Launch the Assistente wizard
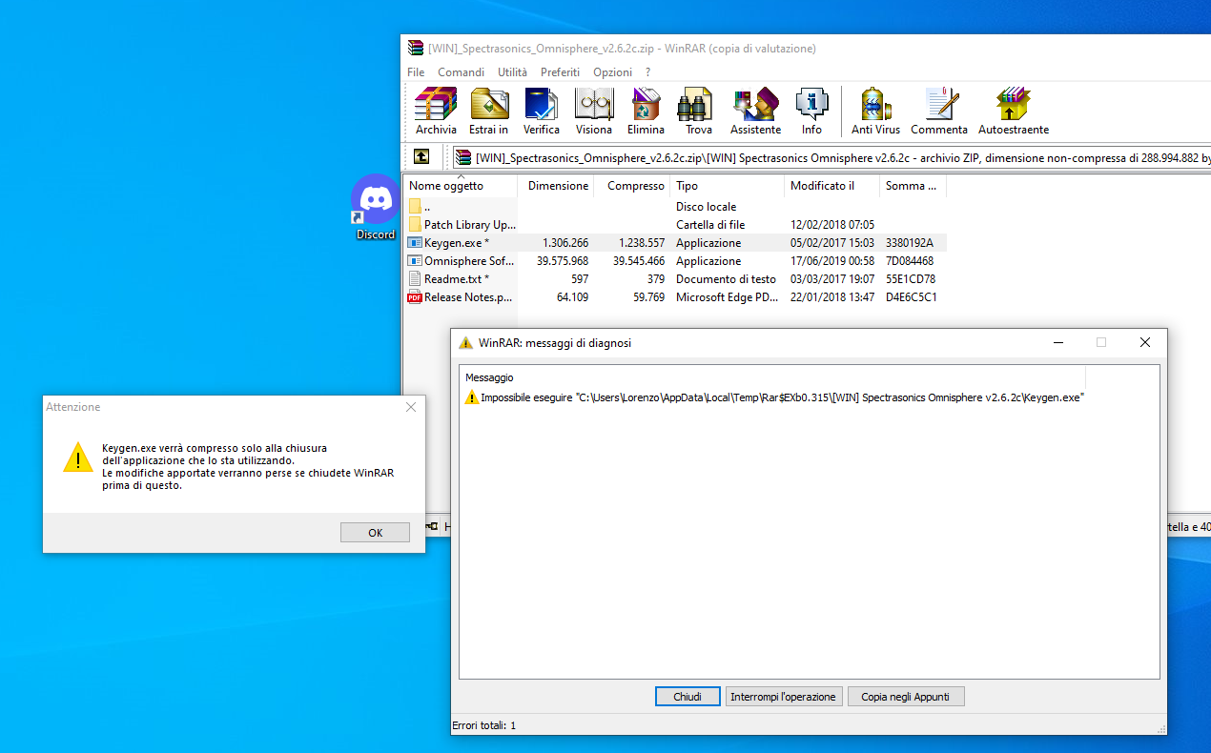Viewport: 1211px width, 753px height. [x=755, y=112]
